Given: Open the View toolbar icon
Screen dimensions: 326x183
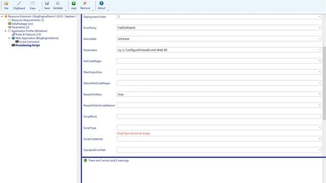Looking at the screenshot, I should click(33, 4).
